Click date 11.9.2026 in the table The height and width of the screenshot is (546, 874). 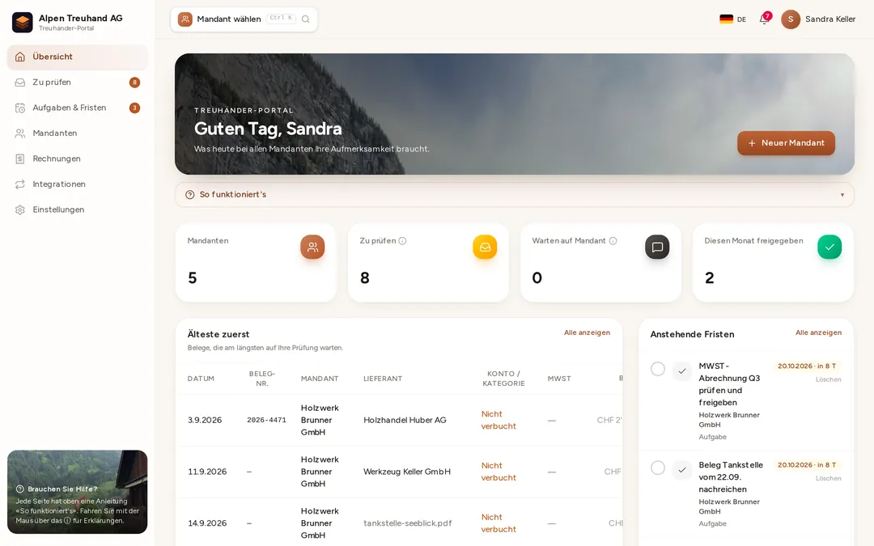click(207, 472)
